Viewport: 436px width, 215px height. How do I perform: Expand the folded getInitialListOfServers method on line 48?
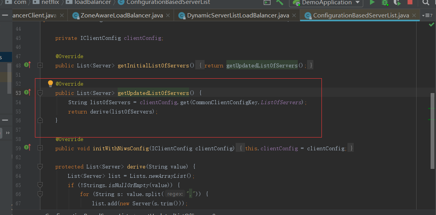pos(40,65)
